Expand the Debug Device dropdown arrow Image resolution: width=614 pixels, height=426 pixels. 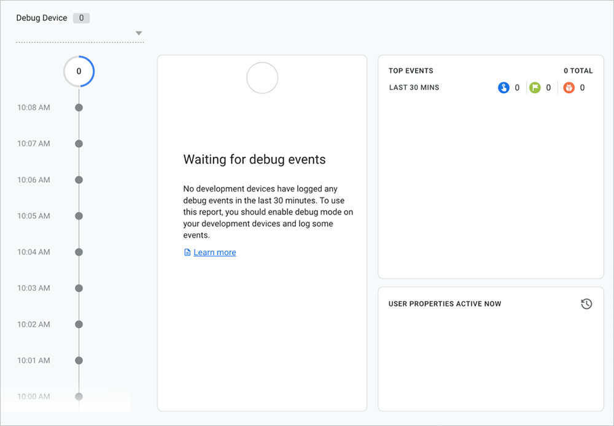click(x=139, y=33)
